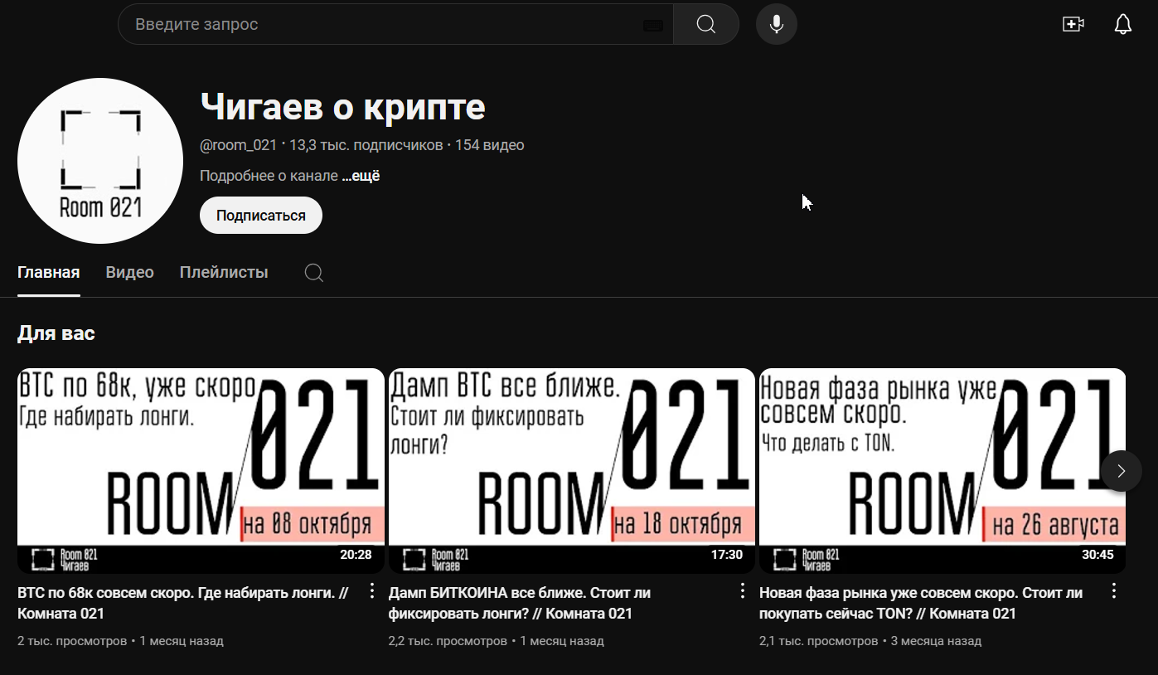Open Room 021 channel avatar
Image resolution: width=1158 pixels, height=675 pixels.
(x=100, y=161)
